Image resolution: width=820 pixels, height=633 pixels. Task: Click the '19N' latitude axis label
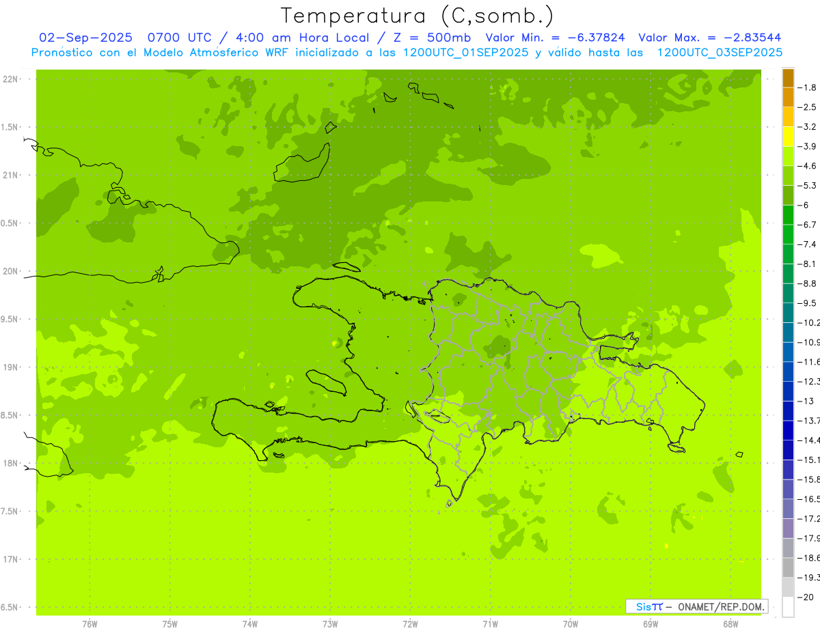click(x=10, y=367)
